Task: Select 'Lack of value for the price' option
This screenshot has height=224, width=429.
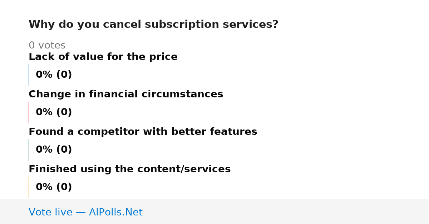Action: [x=103, y=57]
